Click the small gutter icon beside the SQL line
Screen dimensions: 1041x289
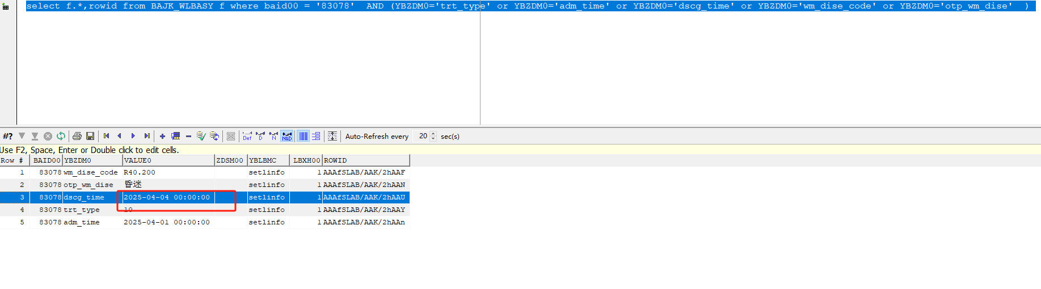tap(6, 7)
